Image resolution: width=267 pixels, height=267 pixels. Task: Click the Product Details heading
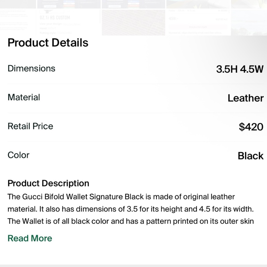click(x=48, y=43)
